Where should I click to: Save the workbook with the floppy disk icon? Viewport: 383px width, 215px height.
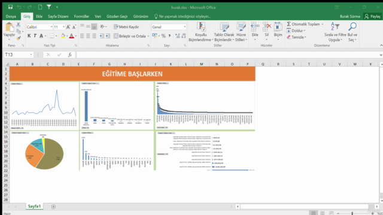point(10,7)
